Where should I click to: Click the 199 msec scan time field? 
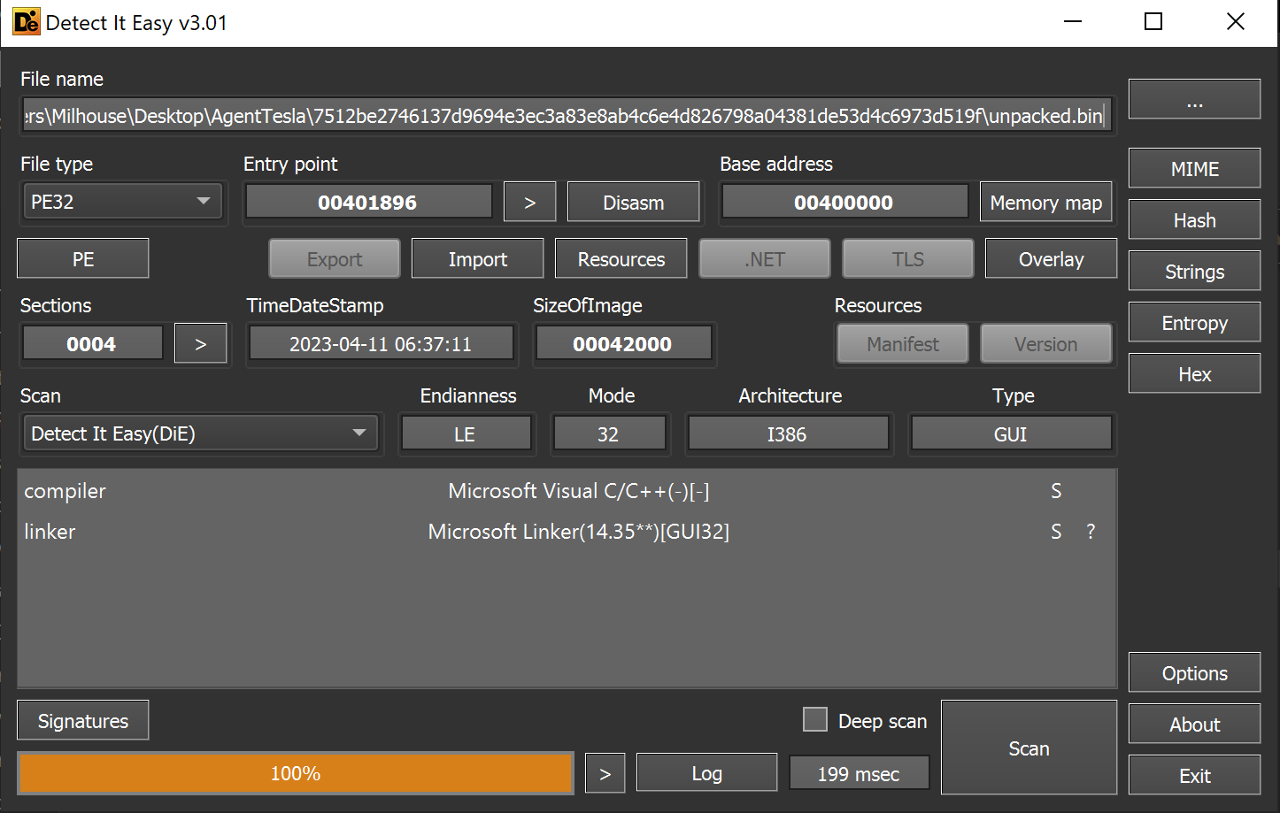pos(859,773)
